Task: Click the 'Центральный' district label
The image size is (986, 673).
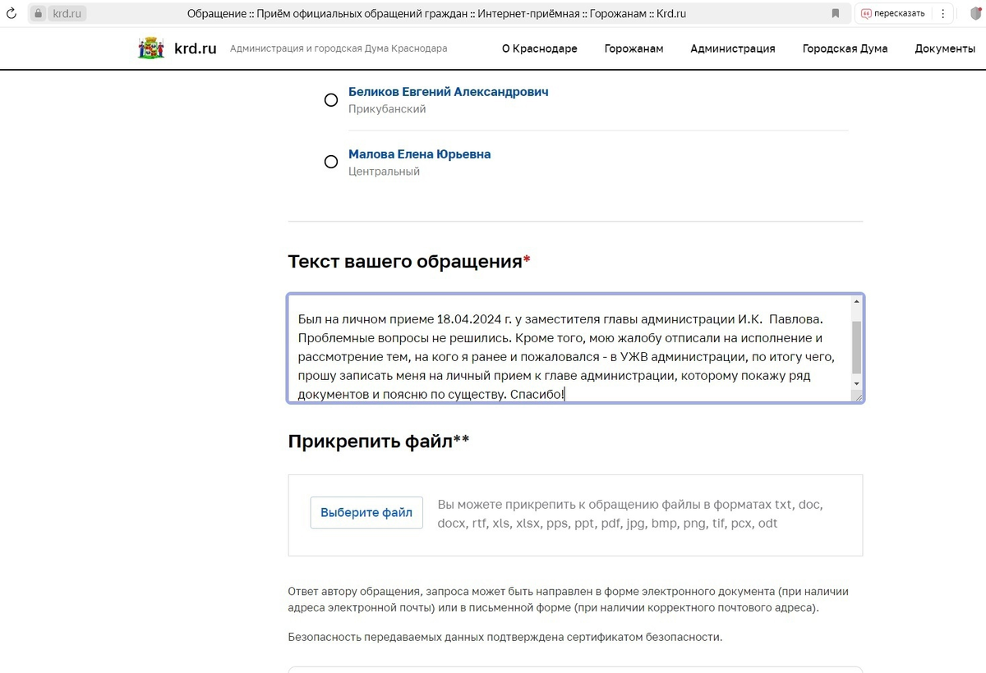Action: coord(384,172)
